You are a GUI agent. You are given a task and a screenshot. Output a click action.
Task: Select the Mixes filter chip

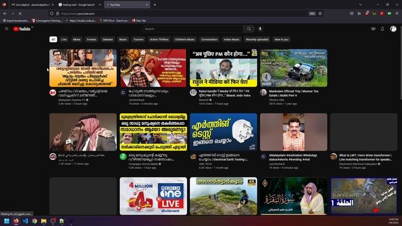[77, 40]
